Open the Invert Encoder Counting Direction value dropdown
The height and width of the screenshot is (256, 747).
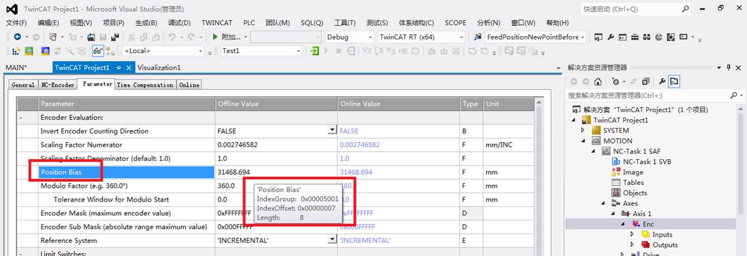332,131
